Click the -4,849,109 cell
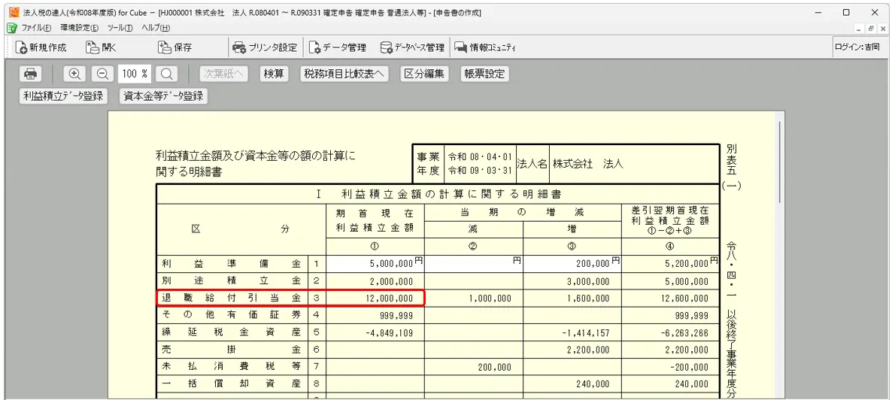Image resolution: width=892 pixels, height=400 pixels. pos(375,332)
